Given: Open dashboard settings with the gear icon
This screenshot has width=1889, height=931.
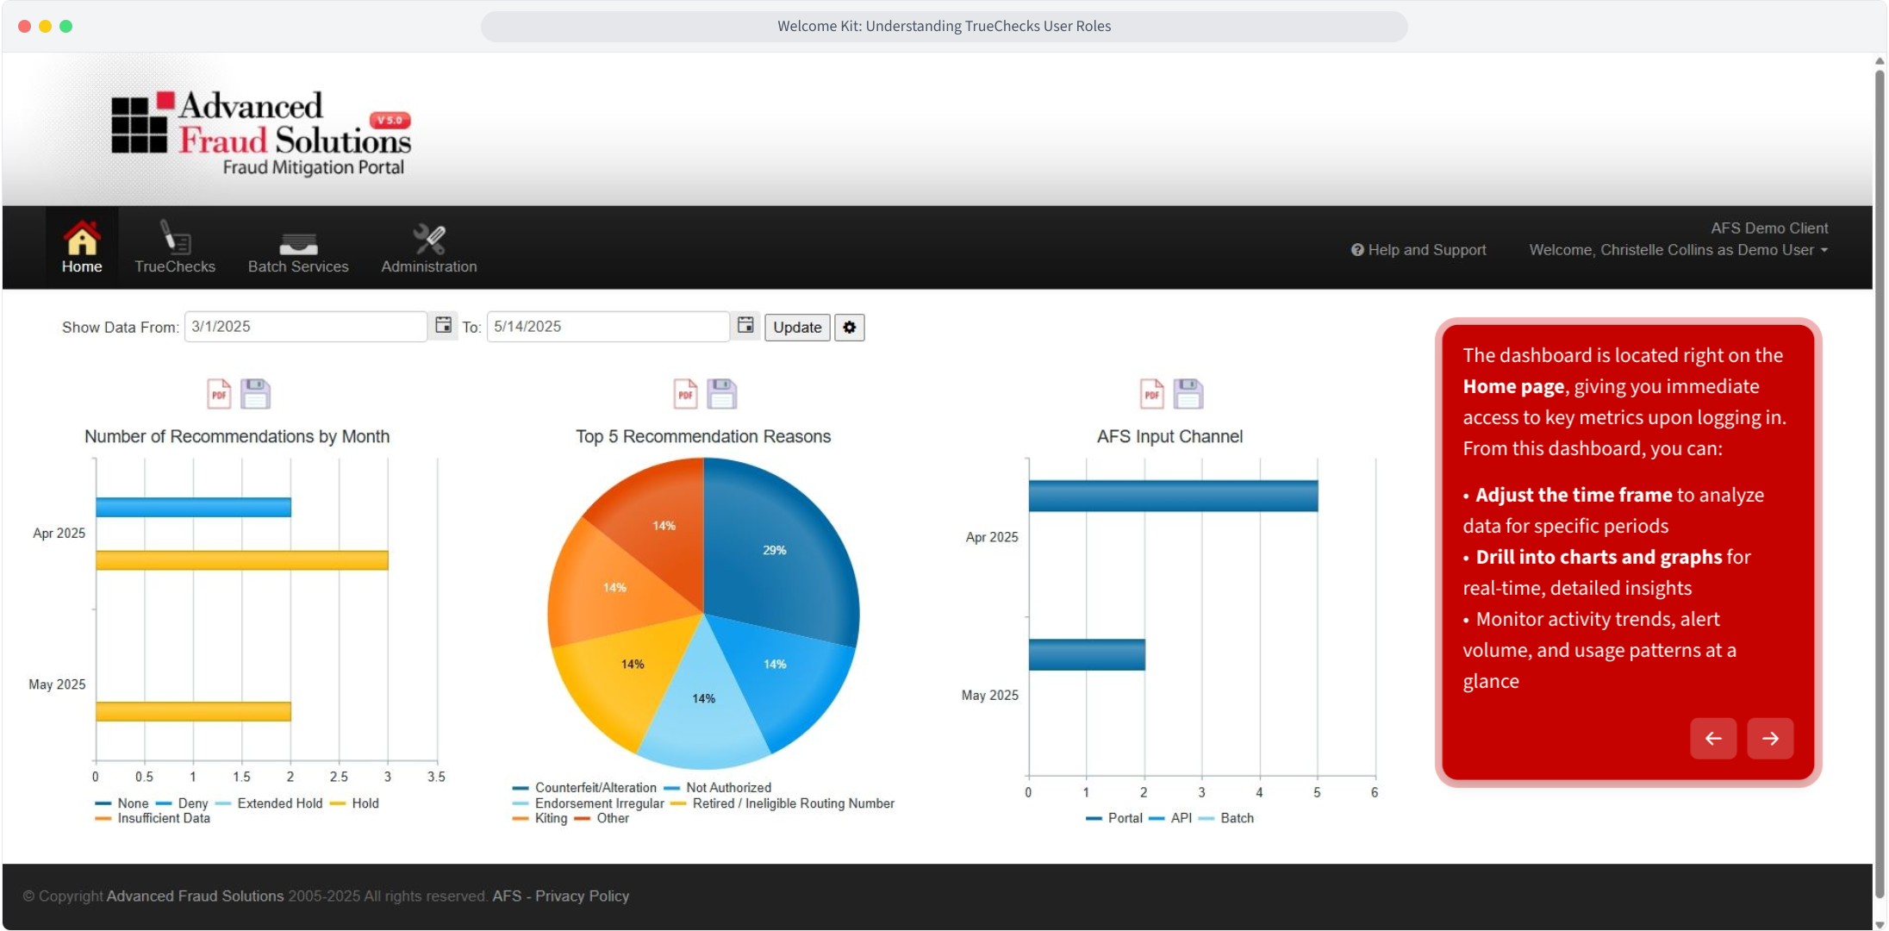Looking at the screenshot, I should click(850, 328).
